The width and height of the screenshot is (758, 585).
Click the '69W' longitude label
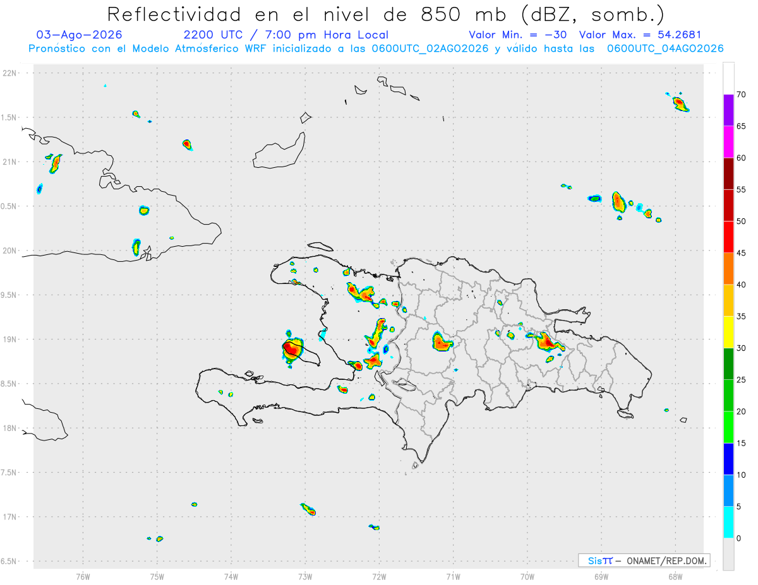point(601,576)
